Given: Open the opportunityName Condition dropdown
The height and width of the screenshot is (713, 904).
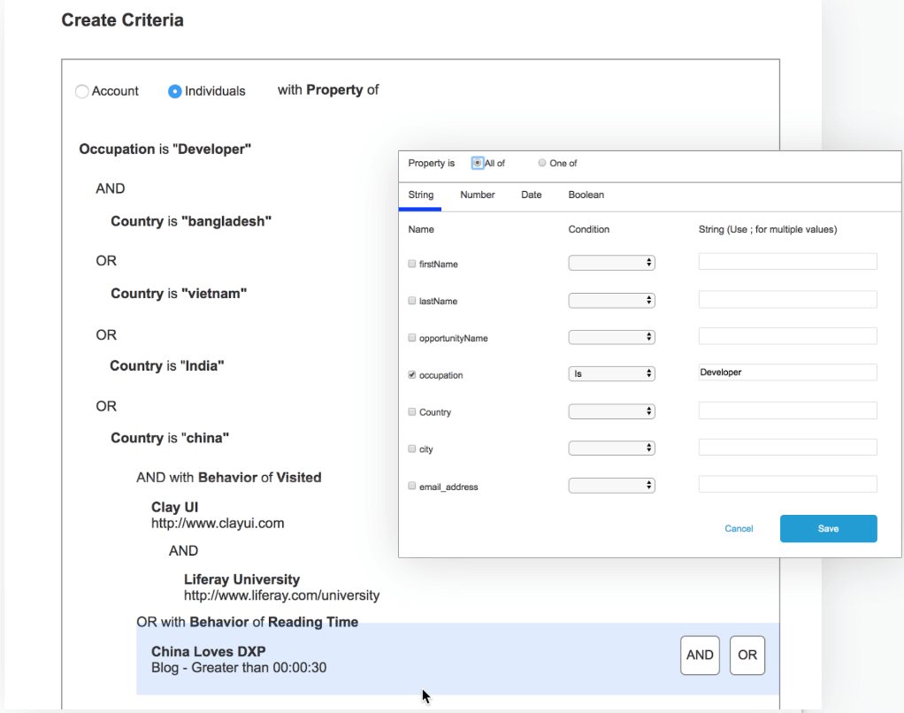Looking at the screenshot, I should point(611,336).
